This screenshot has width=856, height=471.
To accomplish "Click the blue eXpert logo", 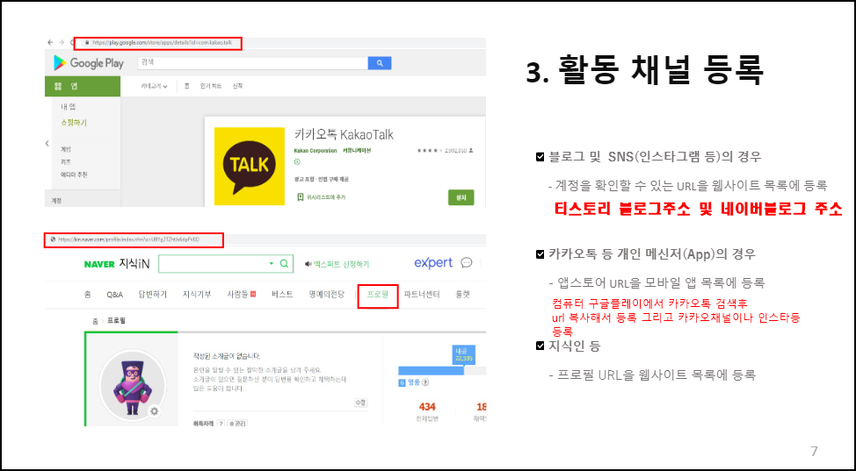I will [433, 263].
